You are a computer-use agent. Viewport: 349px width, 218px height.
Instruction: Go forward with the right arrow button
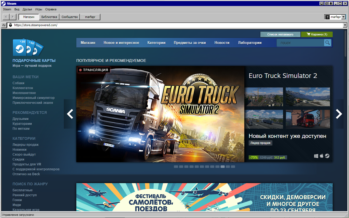pyautogui.click(x=13, y=17)
